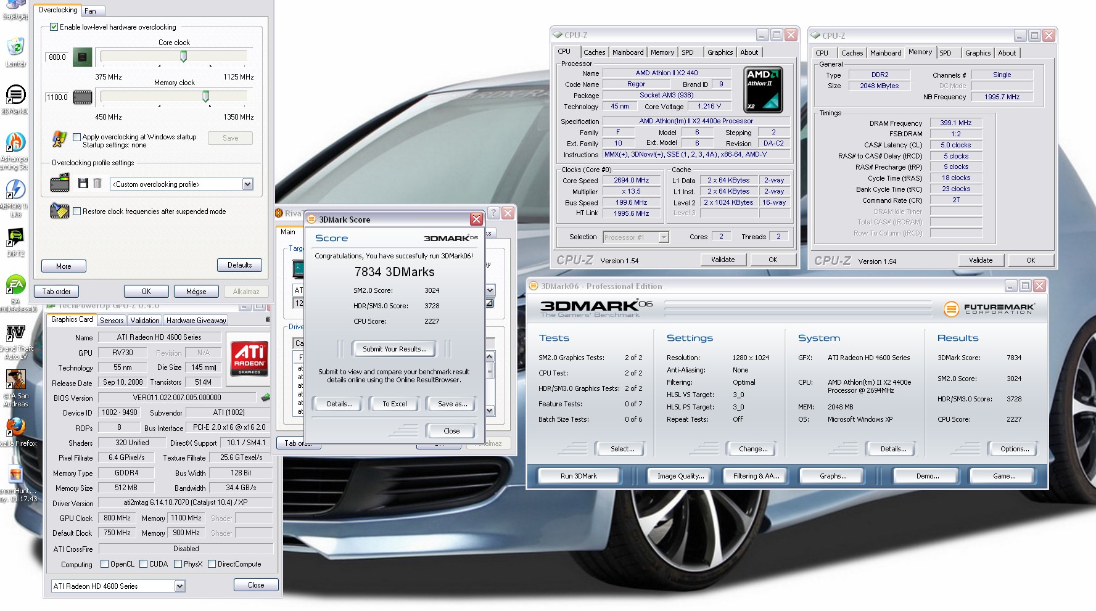Click the 3DMARK06 logo in the 3DMark06 window header
Image resolution: width=1096 pixels, height=611 pixels.
coord(596,308)
